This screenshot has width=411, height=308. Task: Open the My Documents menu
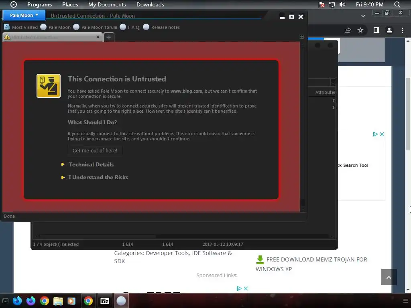[107, 4]
